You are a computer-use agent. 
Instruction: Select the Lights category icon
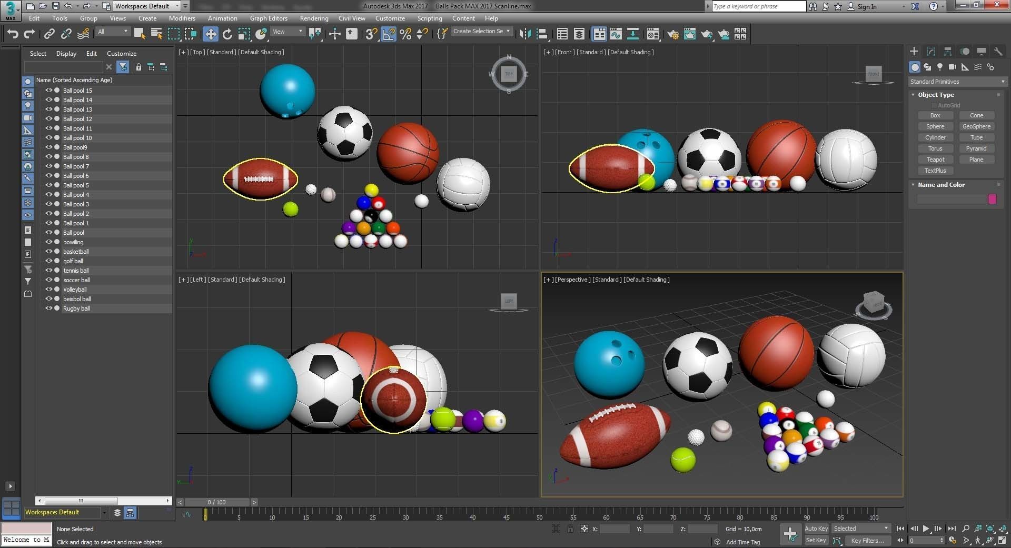tap(940, 67)
